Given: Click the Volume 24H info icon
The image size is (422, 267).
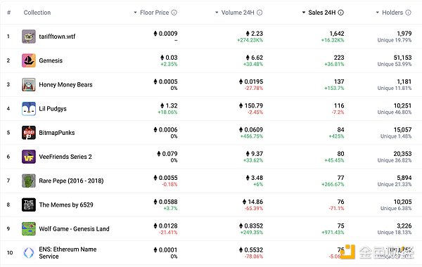Looking at the screenshot, I should click(x=260, y=13).
